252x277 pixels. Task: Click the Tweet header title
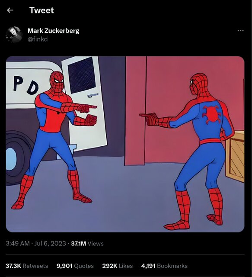41,10
